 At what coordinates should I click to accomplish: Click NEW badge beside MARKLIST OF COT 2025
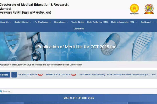74,75
